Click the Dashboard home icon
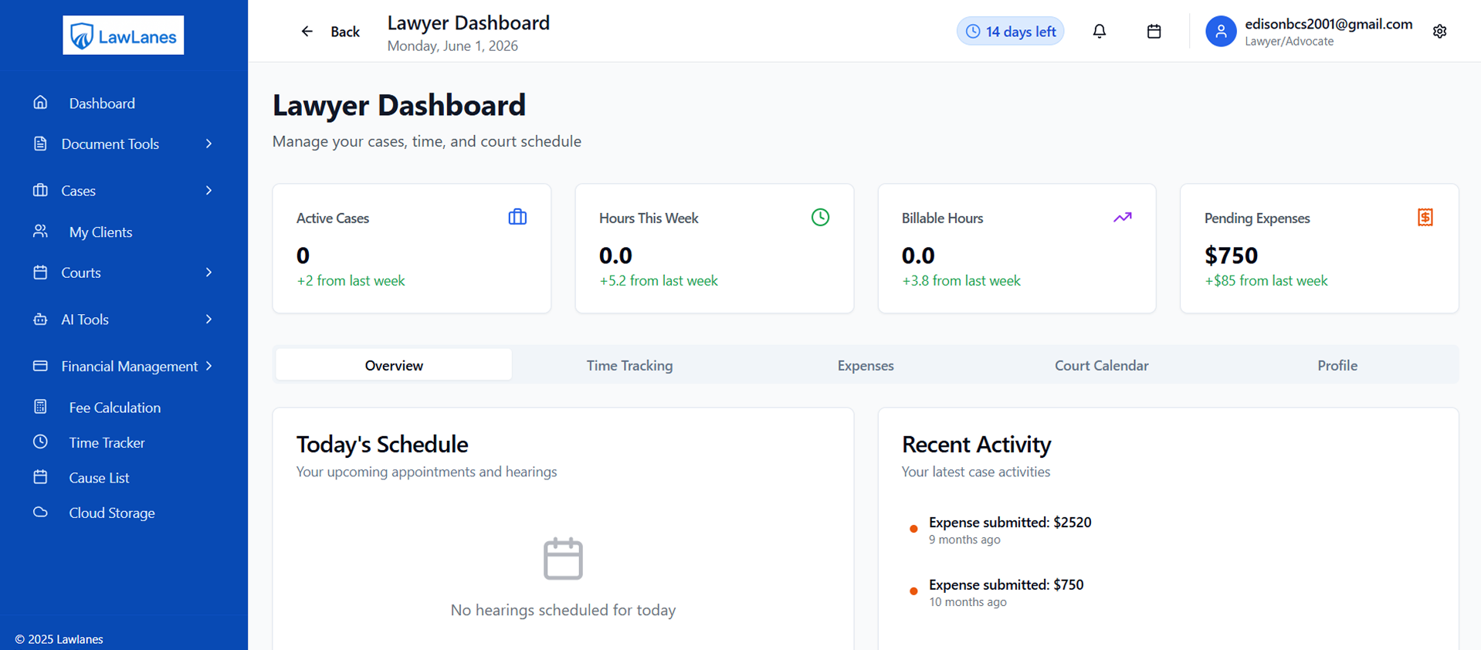 40,103
